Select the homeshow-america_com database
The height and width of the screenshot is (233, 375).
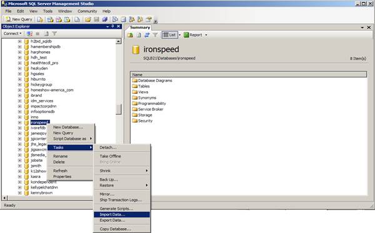click(52, 90)
